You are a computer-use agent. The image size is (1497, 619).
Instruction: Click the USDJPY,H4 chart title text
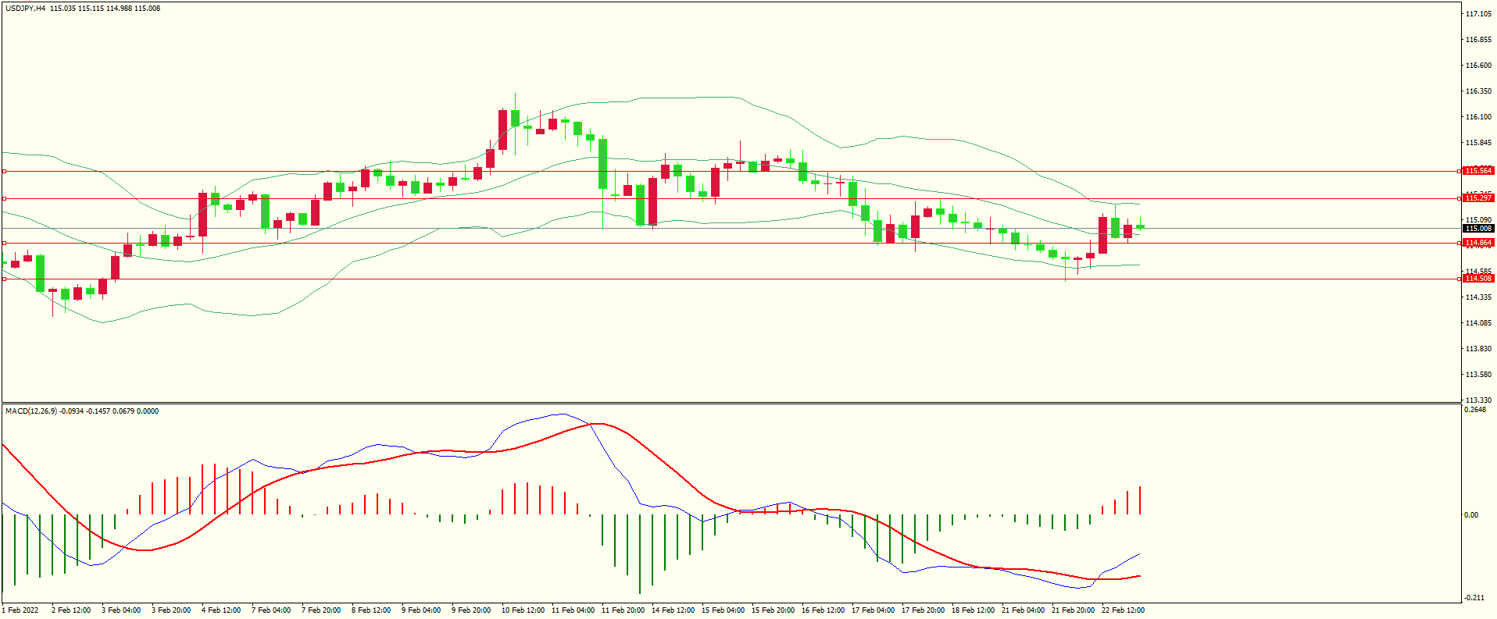click(25, 9)
